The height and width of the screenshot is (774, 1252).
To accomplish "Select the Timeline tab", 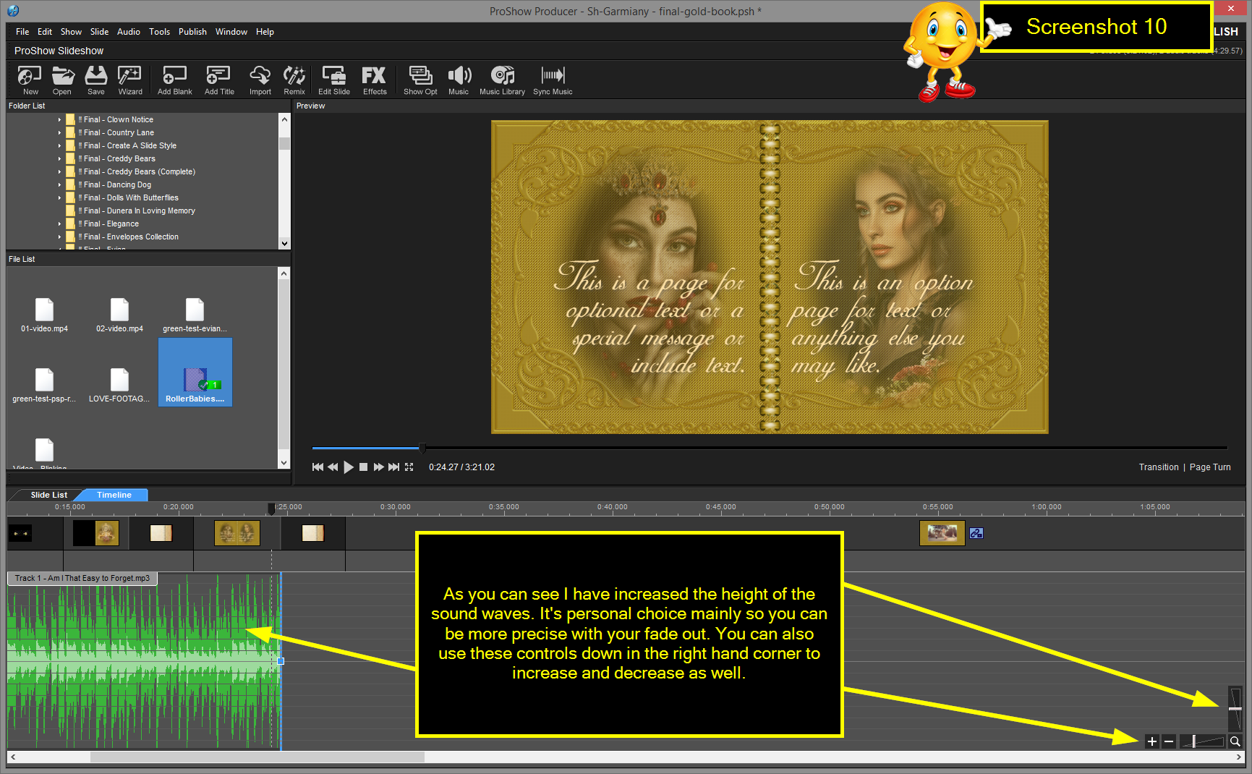I will point(114,496).
